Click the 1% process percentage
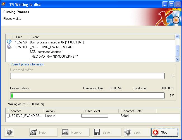The width and height of the screenshot is (182, 140). click(x=172, y=95)
